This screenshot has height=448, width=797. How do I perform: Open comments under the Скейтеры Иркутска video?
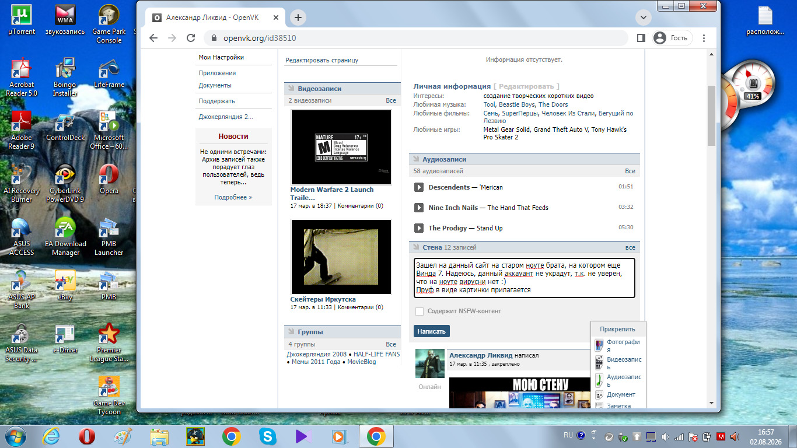(361, 307)
